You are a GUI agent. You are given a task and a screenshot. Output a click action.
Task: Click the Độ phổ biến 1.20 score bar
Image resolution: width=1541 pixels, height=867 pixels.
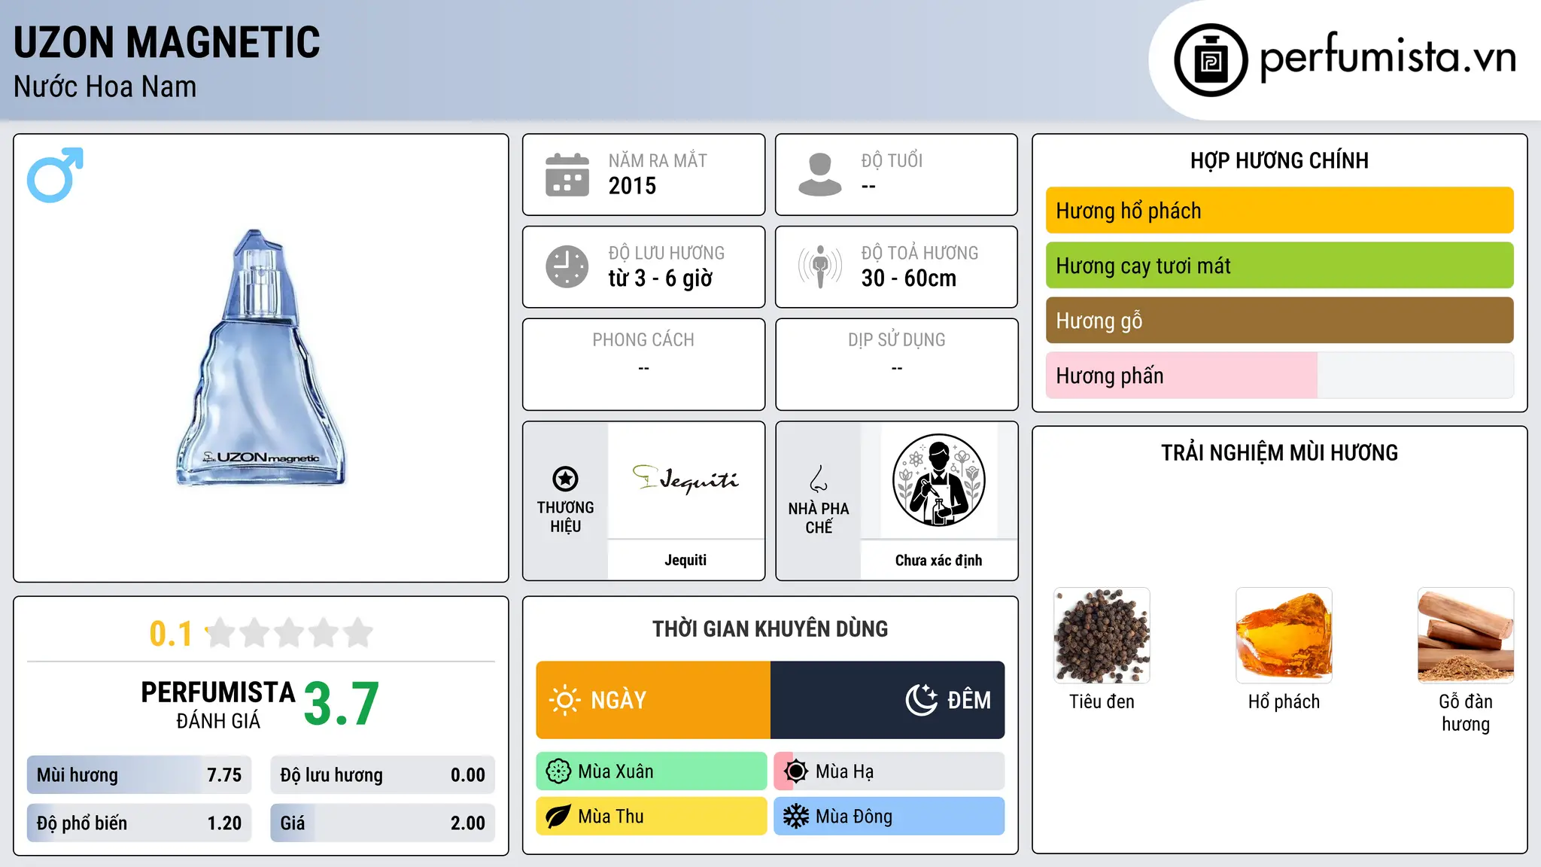[x=139, y=823]
